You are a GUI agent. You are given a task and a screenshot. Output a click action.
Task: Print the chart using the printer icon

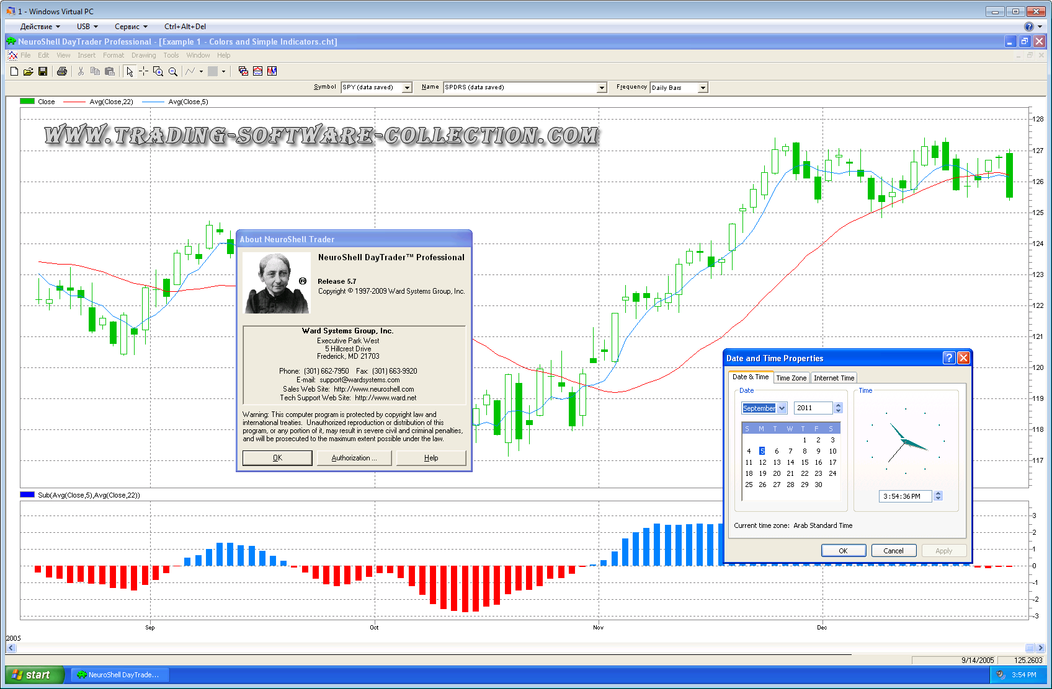click(x=62, y=72)
